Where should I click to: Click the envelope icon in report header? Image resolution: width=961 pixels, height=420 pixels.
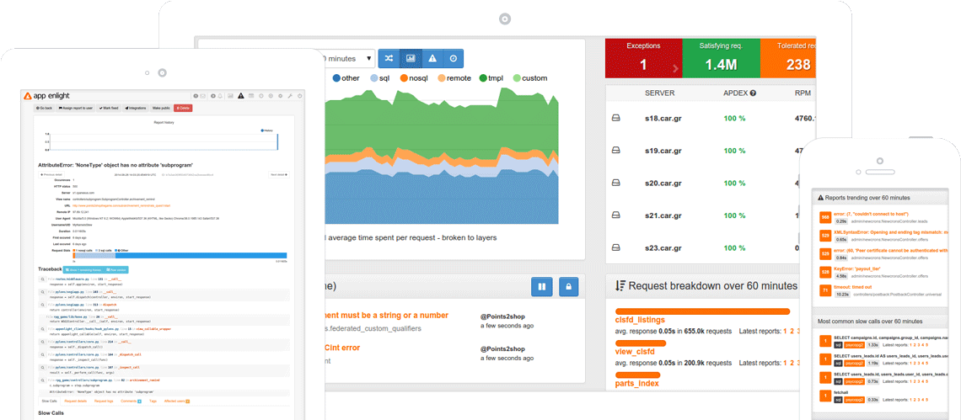[x=203, y=96]
